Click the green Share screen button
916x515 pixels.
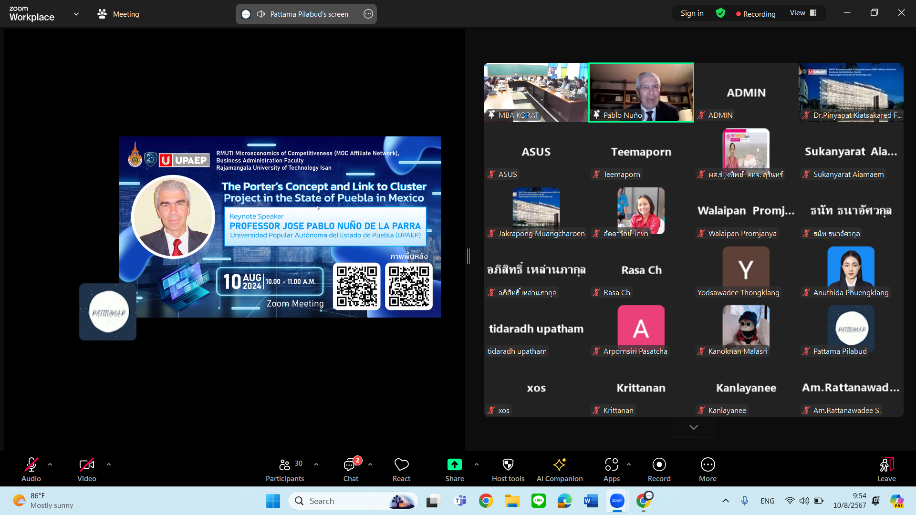pyautogui.click(x=455, y=470)
